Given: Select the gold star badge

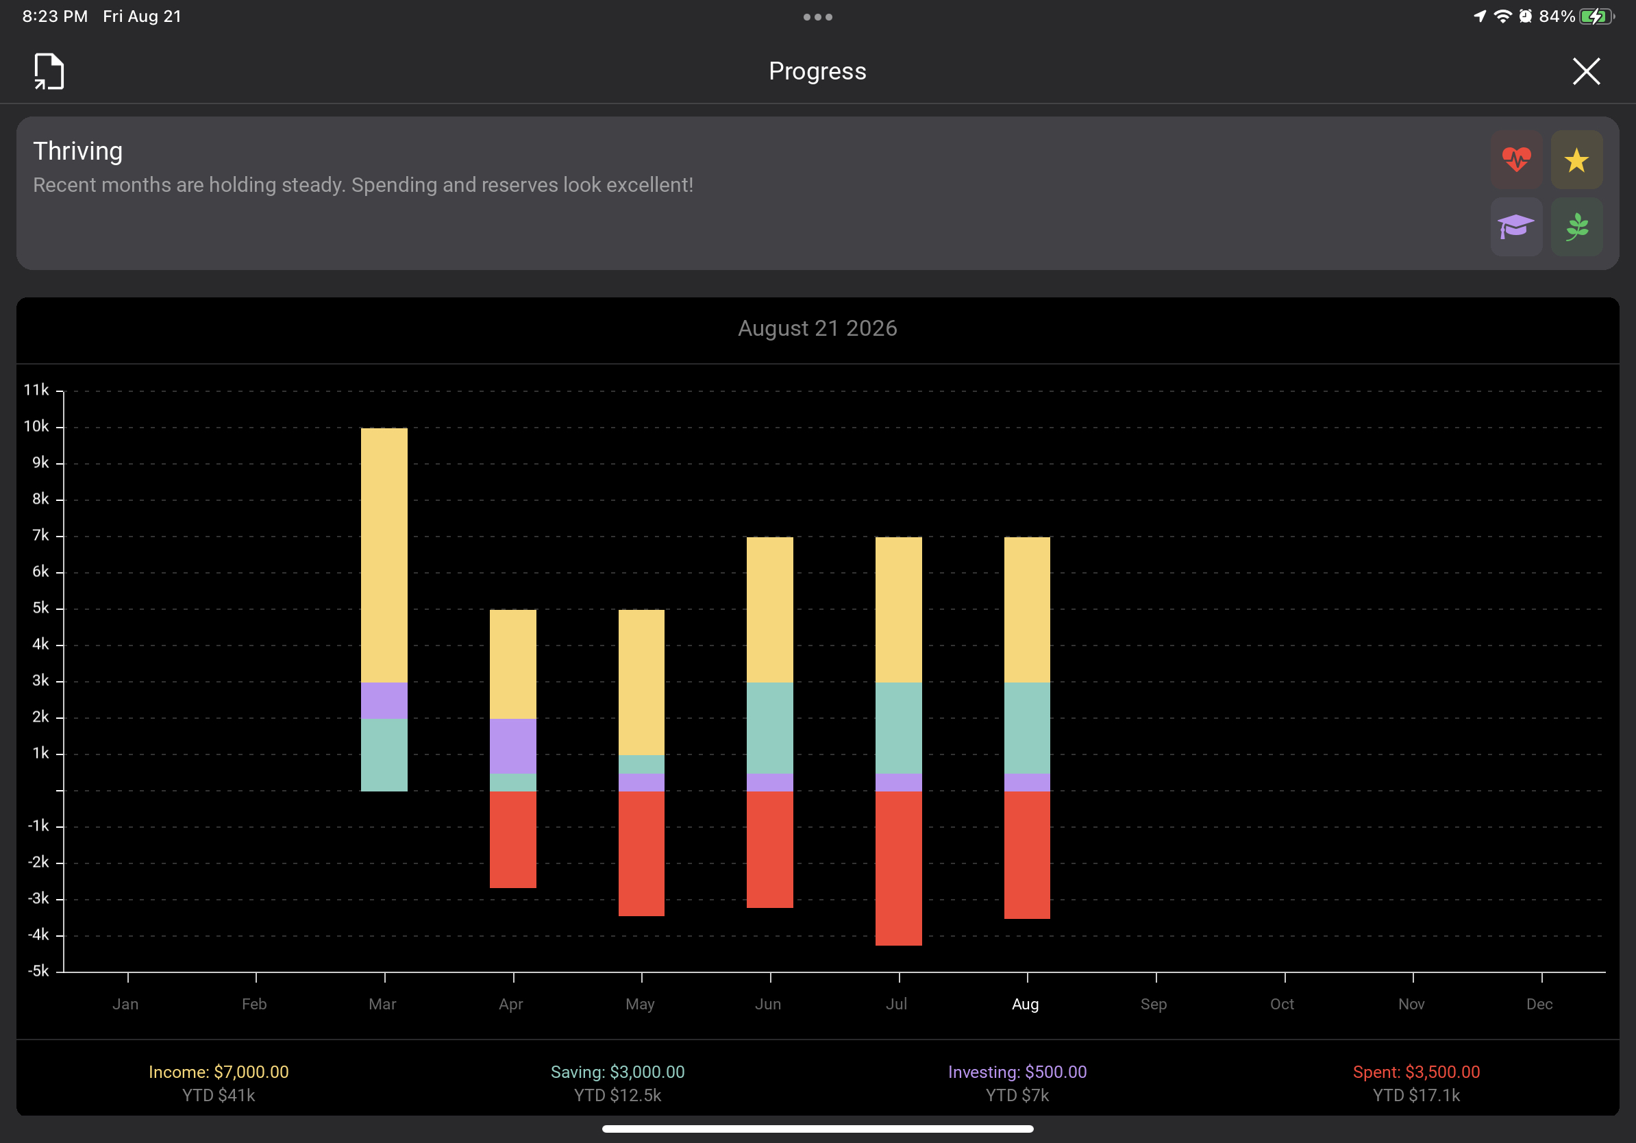Looking at the screenshot, I should (1576, 160).
